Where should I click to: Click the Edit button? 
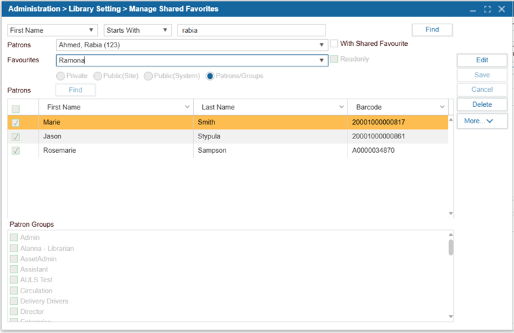pos(482,60)
